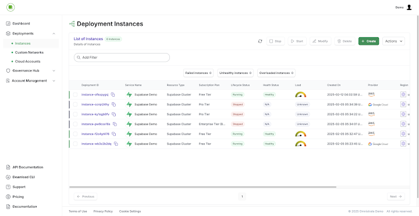419x216 pixels.
Task: Click the Deployment Instances title icon
Action: [x=72, y=24]
